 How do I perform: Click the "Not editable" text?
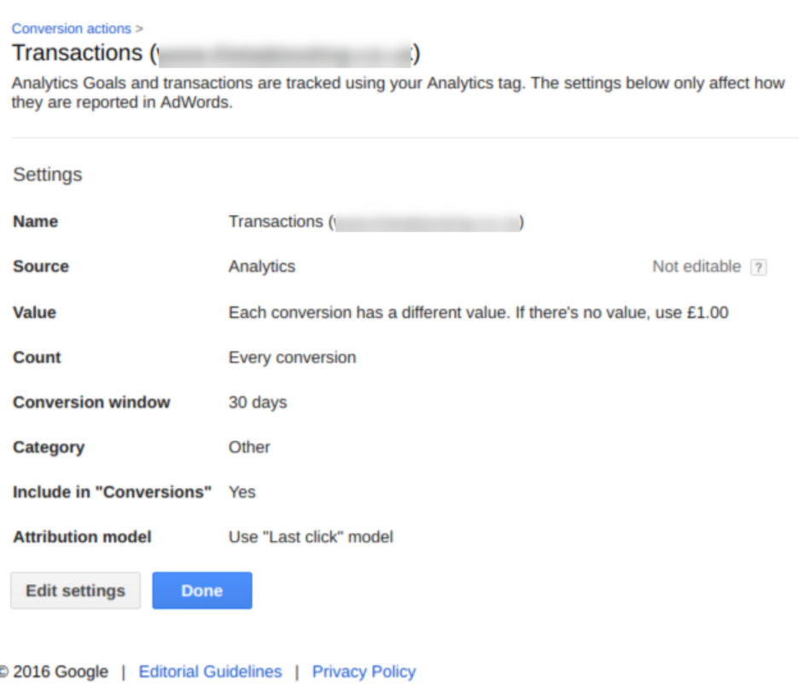tap(696, 267)
